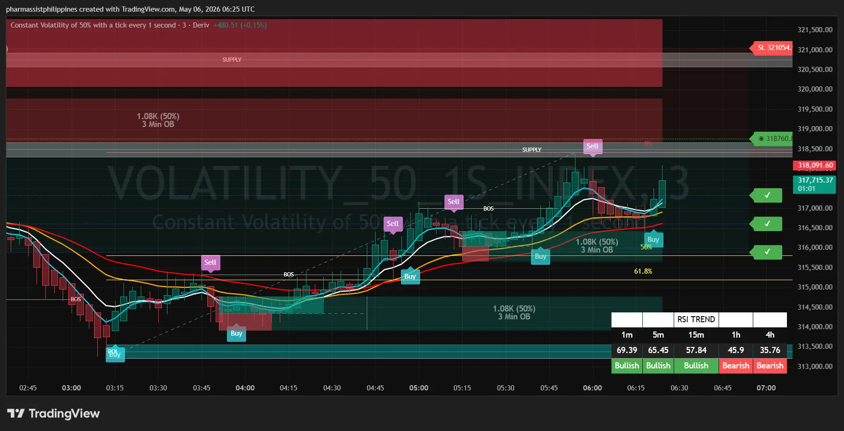The width and height of the screenshot is (844, 431).
Task: Click the RSI TREND table header
Action: pos(696,319)
